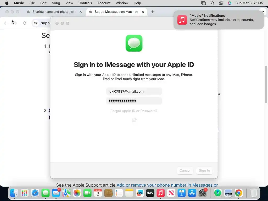Screen dimensions: 268x201
Task: Open the Controls menu
Action: [85, 3]
